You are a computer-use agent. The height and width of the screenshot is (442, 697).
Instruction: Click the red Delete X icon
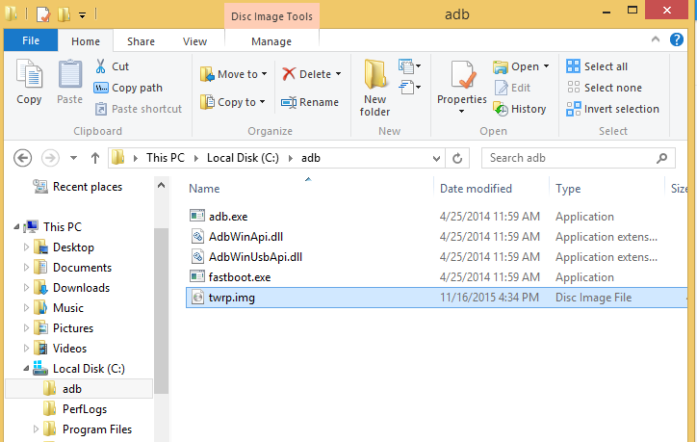(289, 74)
